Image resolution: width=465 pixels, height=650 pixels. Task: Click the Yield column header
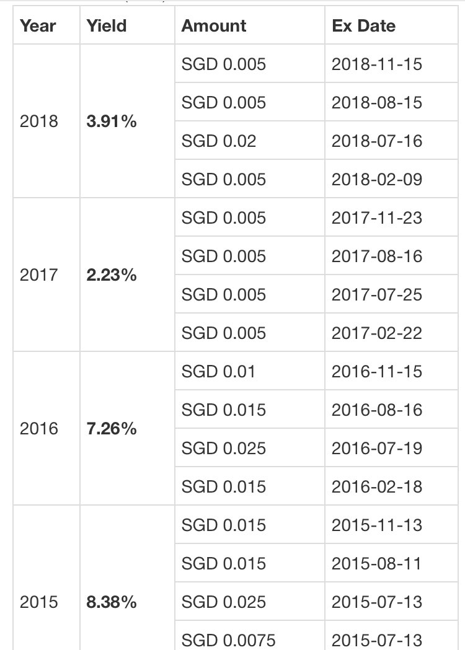pyautogui.click(x=107, y=26)
